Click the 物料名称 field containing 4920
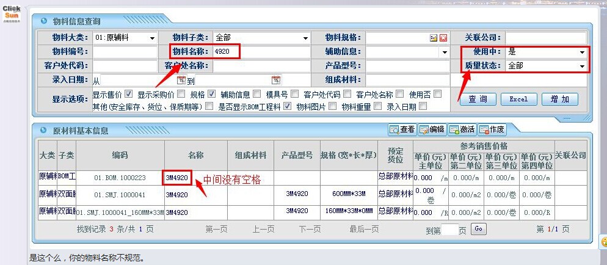607x265 pixels. (262, 52)
